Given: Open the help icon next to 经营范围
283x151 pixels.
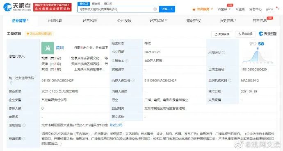Looking at the screenshot, I should click(24, 139).
